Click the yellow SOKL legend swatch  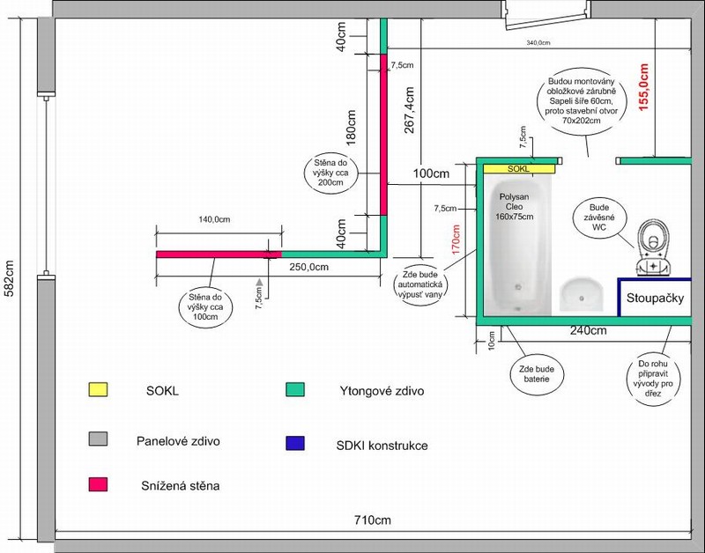97,390
